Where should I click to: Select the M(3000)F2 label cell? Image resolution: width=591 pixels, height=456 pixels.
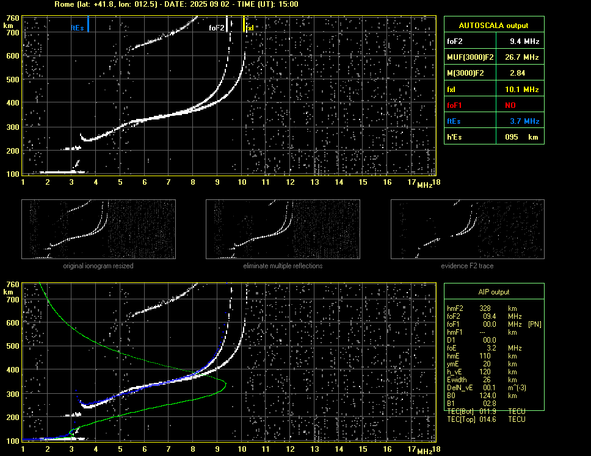(x=470, y=73)
